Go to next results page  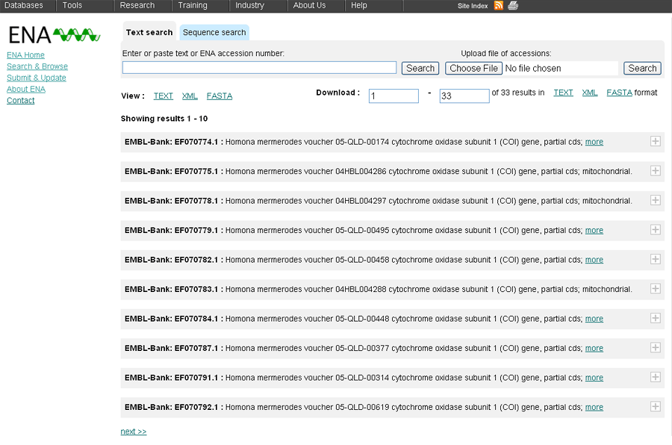click(x=134, y=432)
